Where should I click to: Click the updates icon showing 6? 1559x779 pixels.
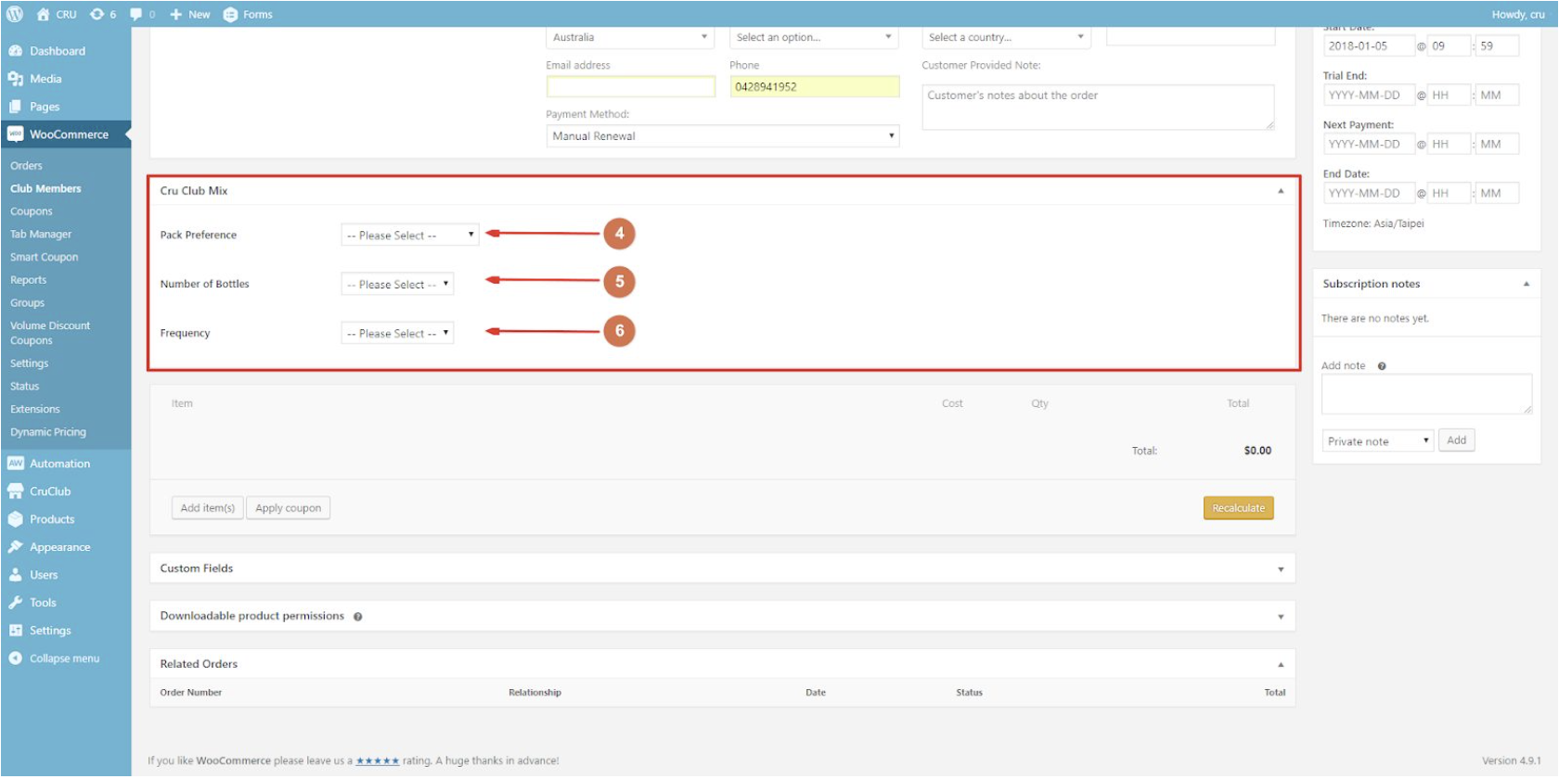coord(97,14)
